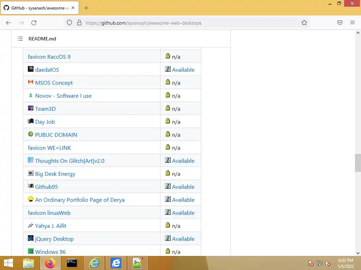Click n/a text in the RaccOS 9 row

[x=176, y=57]
